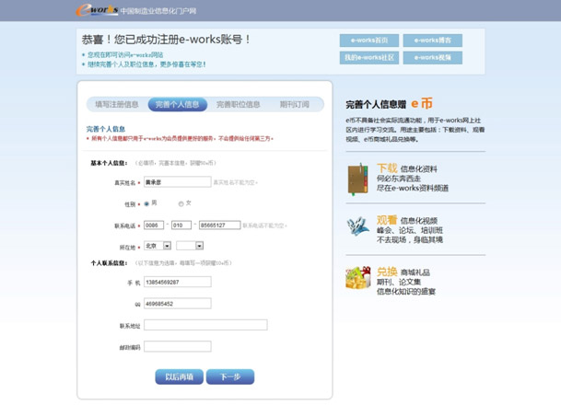The image size is (561, 405).
Task: Click the area code field showing 010
Action: coord(181,226)
